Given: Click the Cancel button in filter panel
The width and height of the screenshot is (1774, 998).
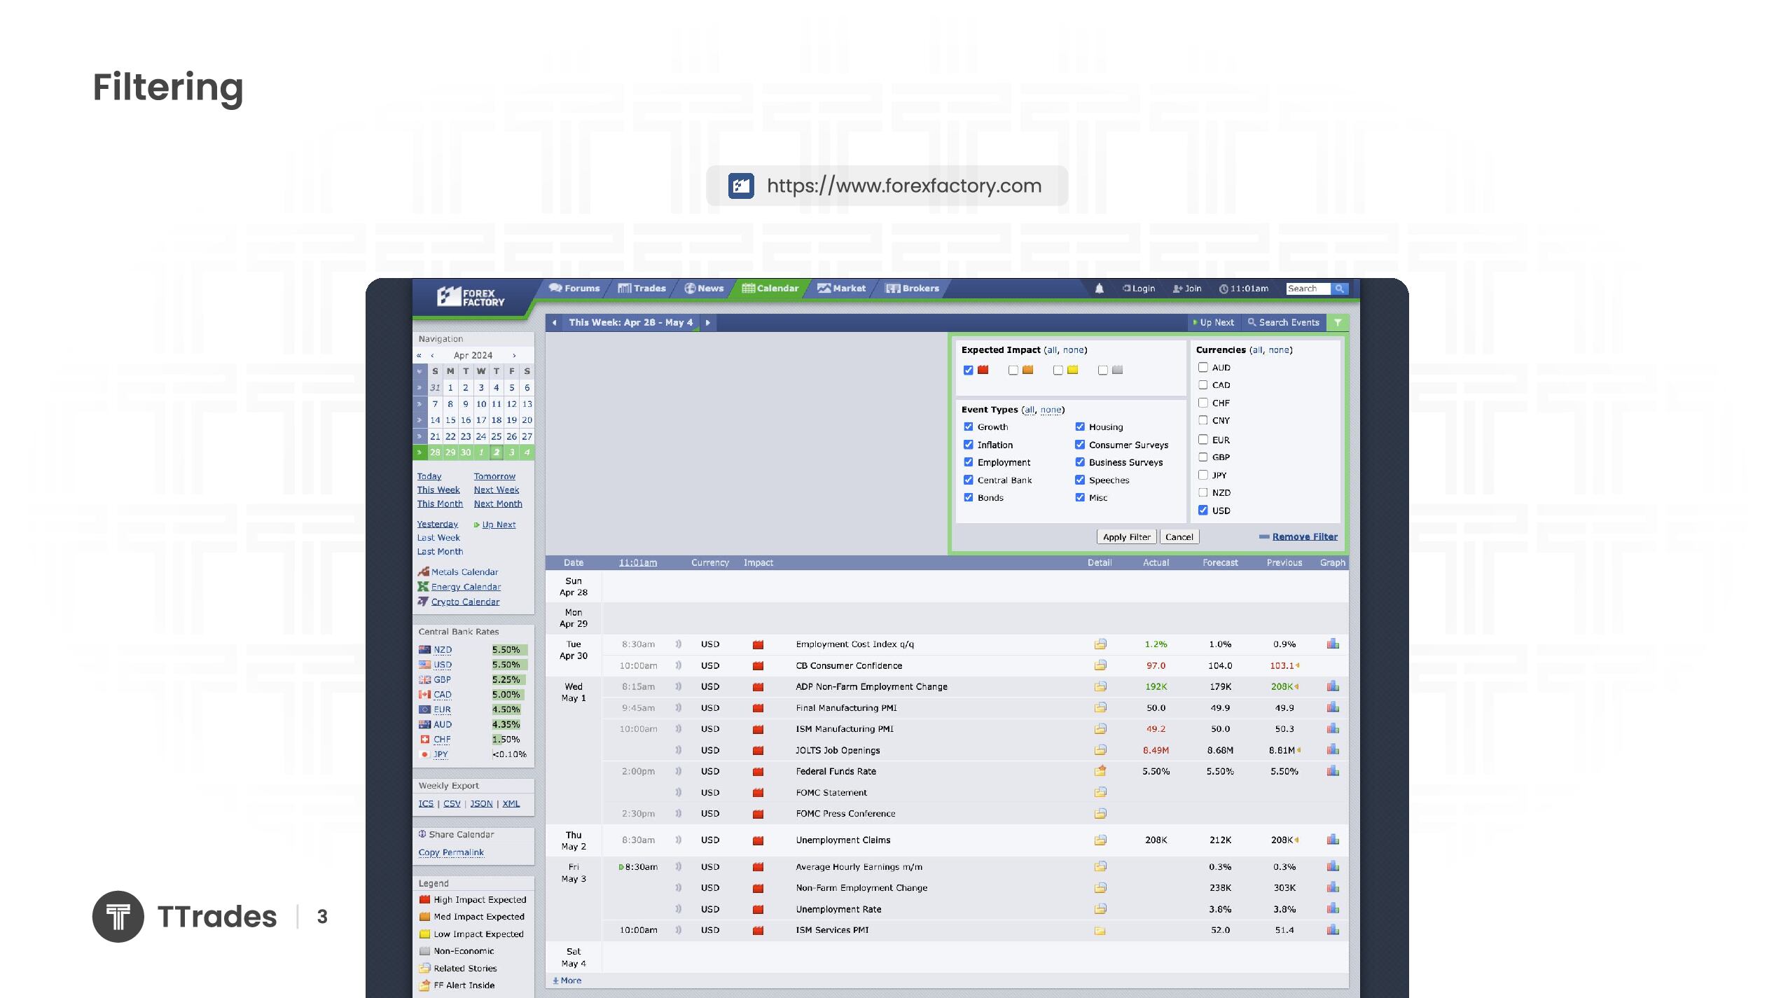Looking at the screenshot, I should tap(1179, 537).
